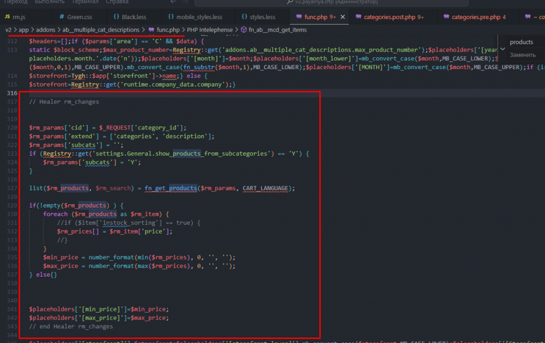Open the addons breadcrumb segment
The height and width of the screenshot is (343, 545).
tap(45, 29)
